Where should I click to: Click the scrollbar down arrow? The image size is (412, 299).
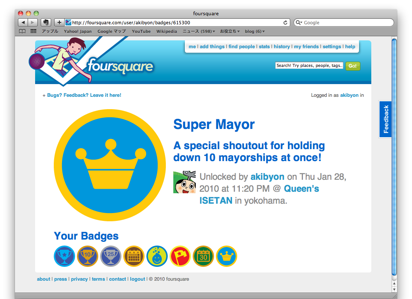coord(394,289)
